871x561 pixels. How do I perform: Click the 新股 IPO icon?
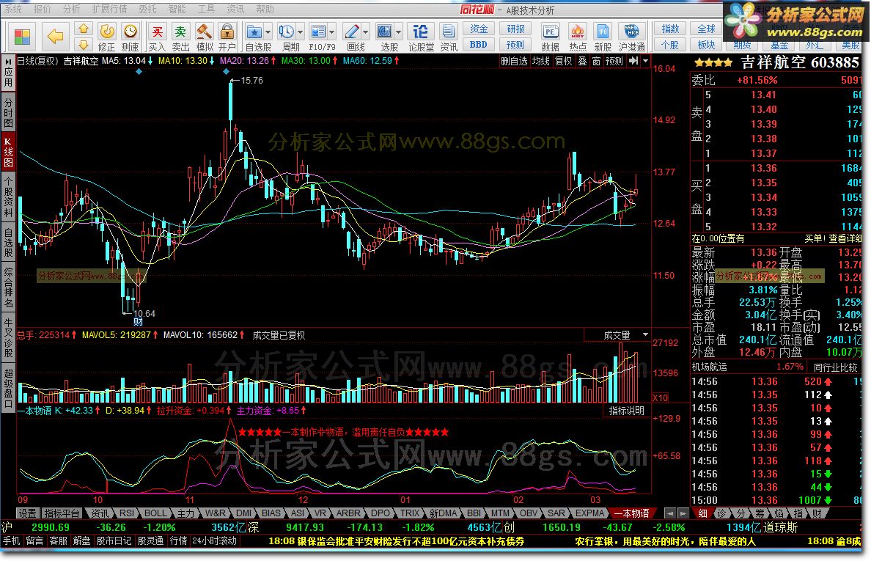pos(603,32)
